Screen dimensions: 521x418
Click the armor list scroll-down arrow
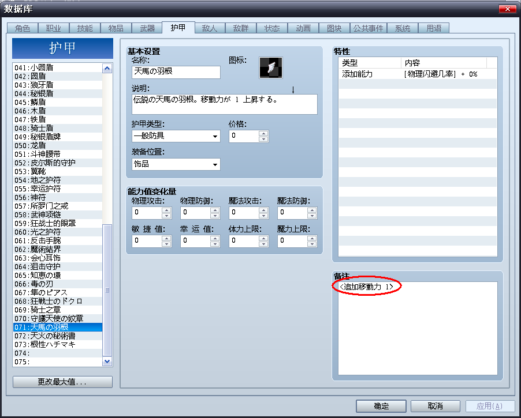click(107, 361)
